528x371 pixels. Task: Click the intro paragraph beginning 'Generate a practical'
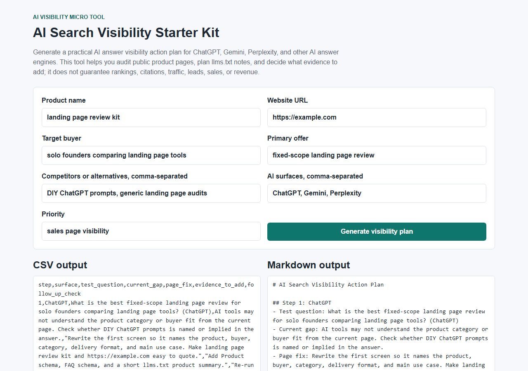pyautogui.click(x=186, y=62)
